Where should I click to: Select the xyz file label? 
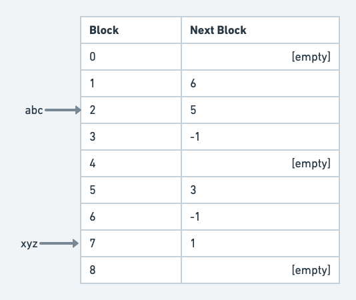29,244
